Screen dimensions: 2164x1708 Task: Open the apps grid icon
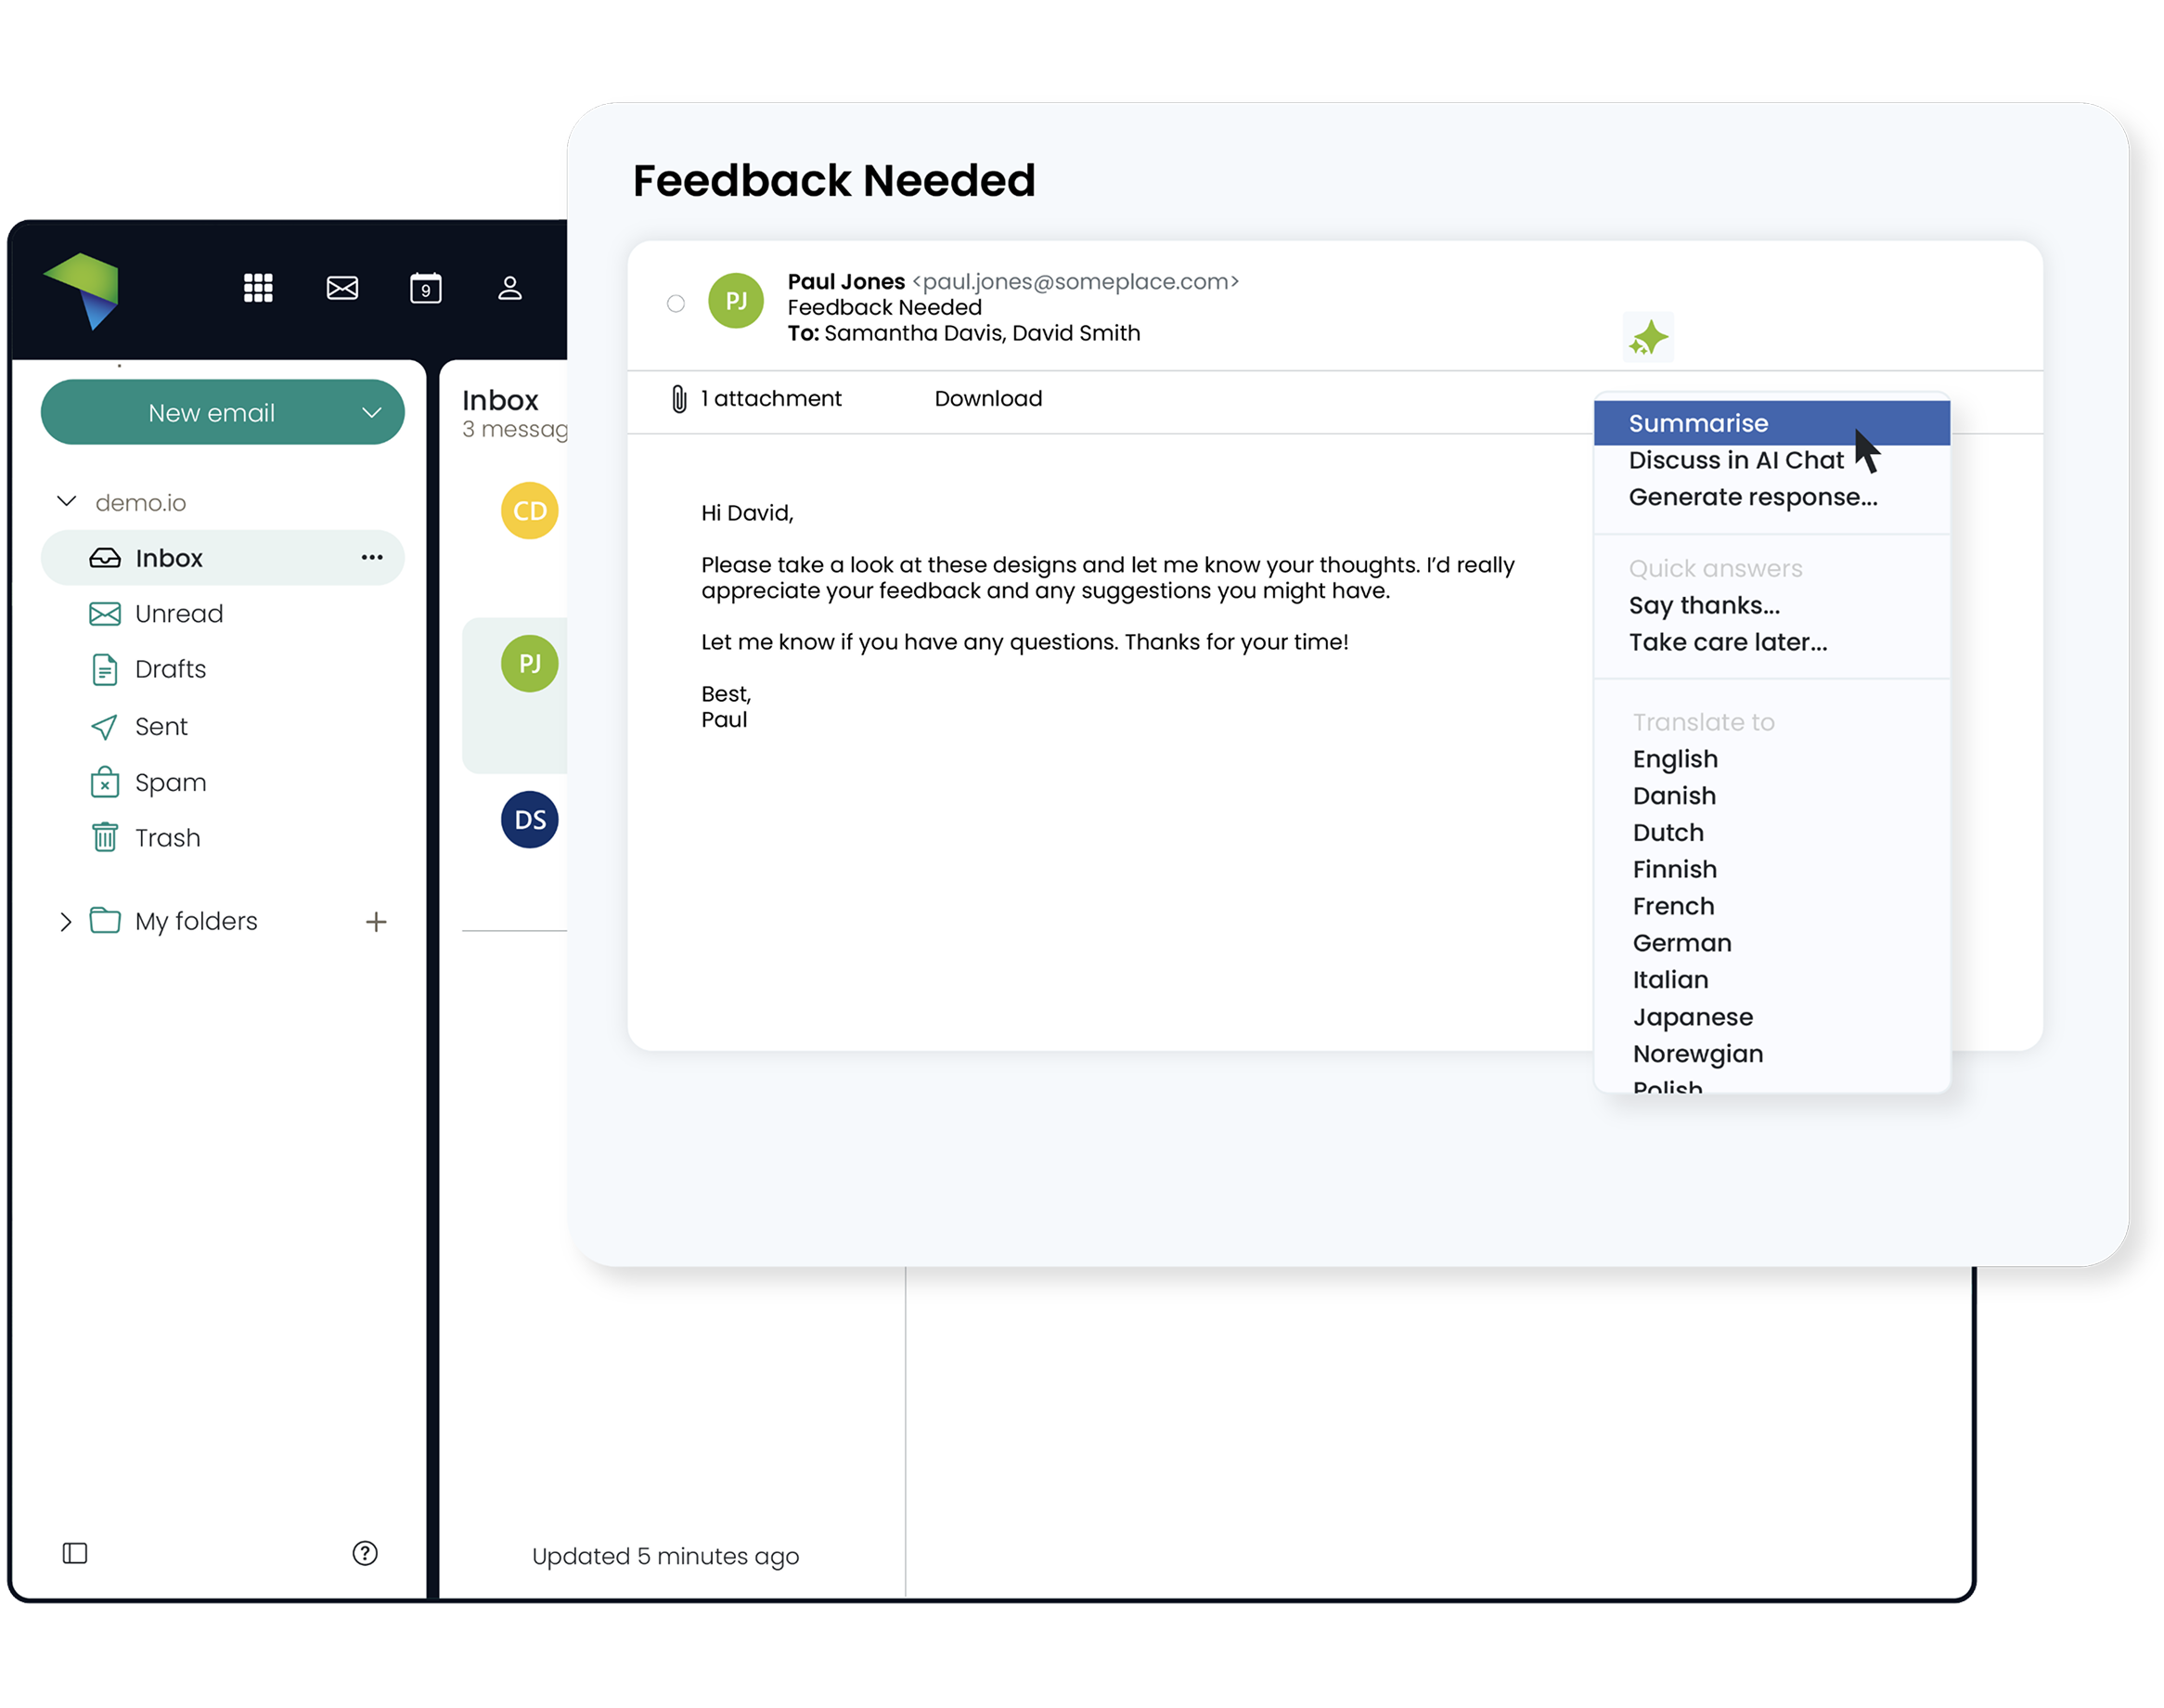(258, 288)
